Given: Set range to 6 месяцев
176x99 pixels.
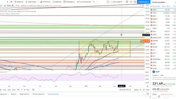Looking at the screenshot, I should tap(14, 90).
